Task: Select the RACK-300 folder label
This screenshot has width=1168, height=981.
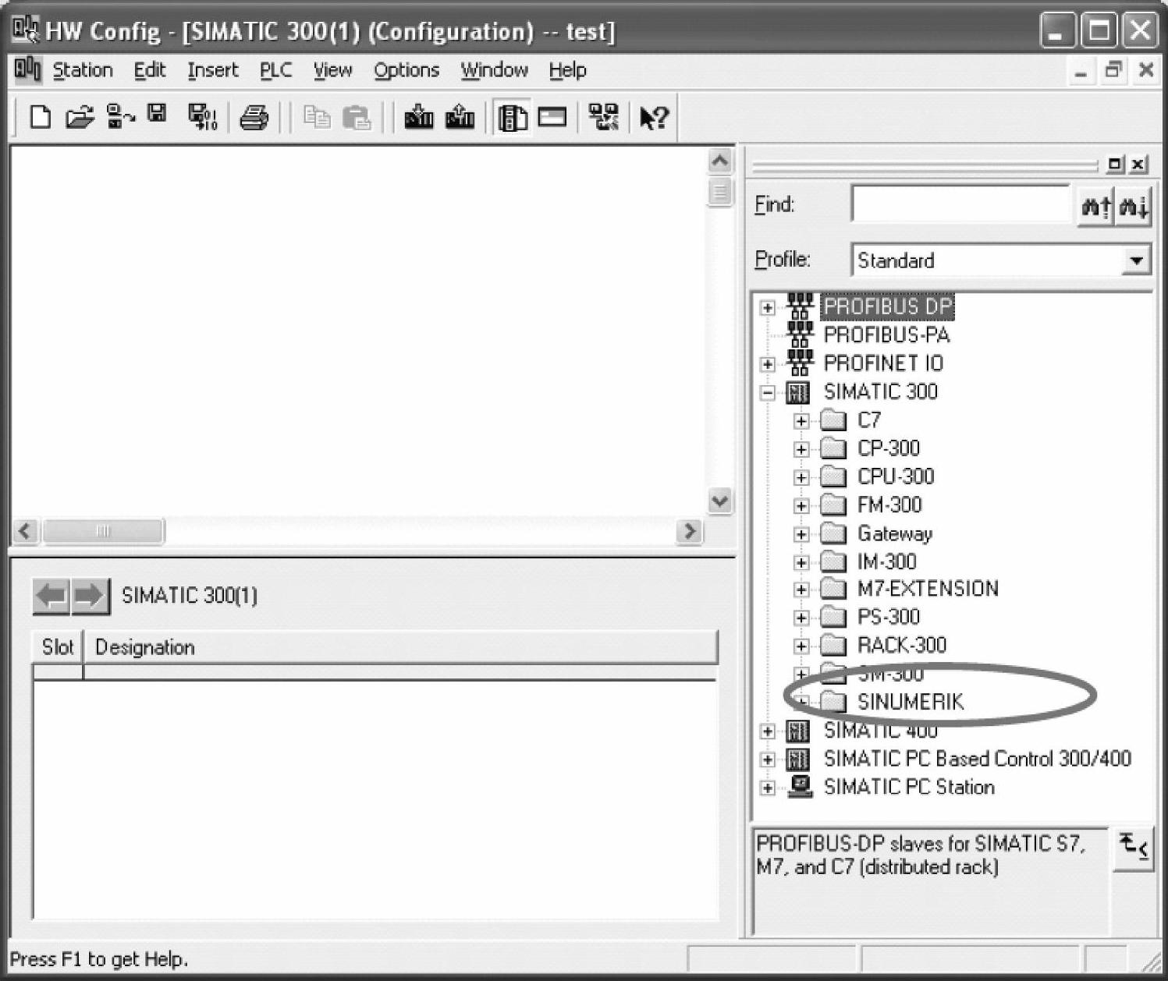Action: pyautogui.click(x=902, y=645)
